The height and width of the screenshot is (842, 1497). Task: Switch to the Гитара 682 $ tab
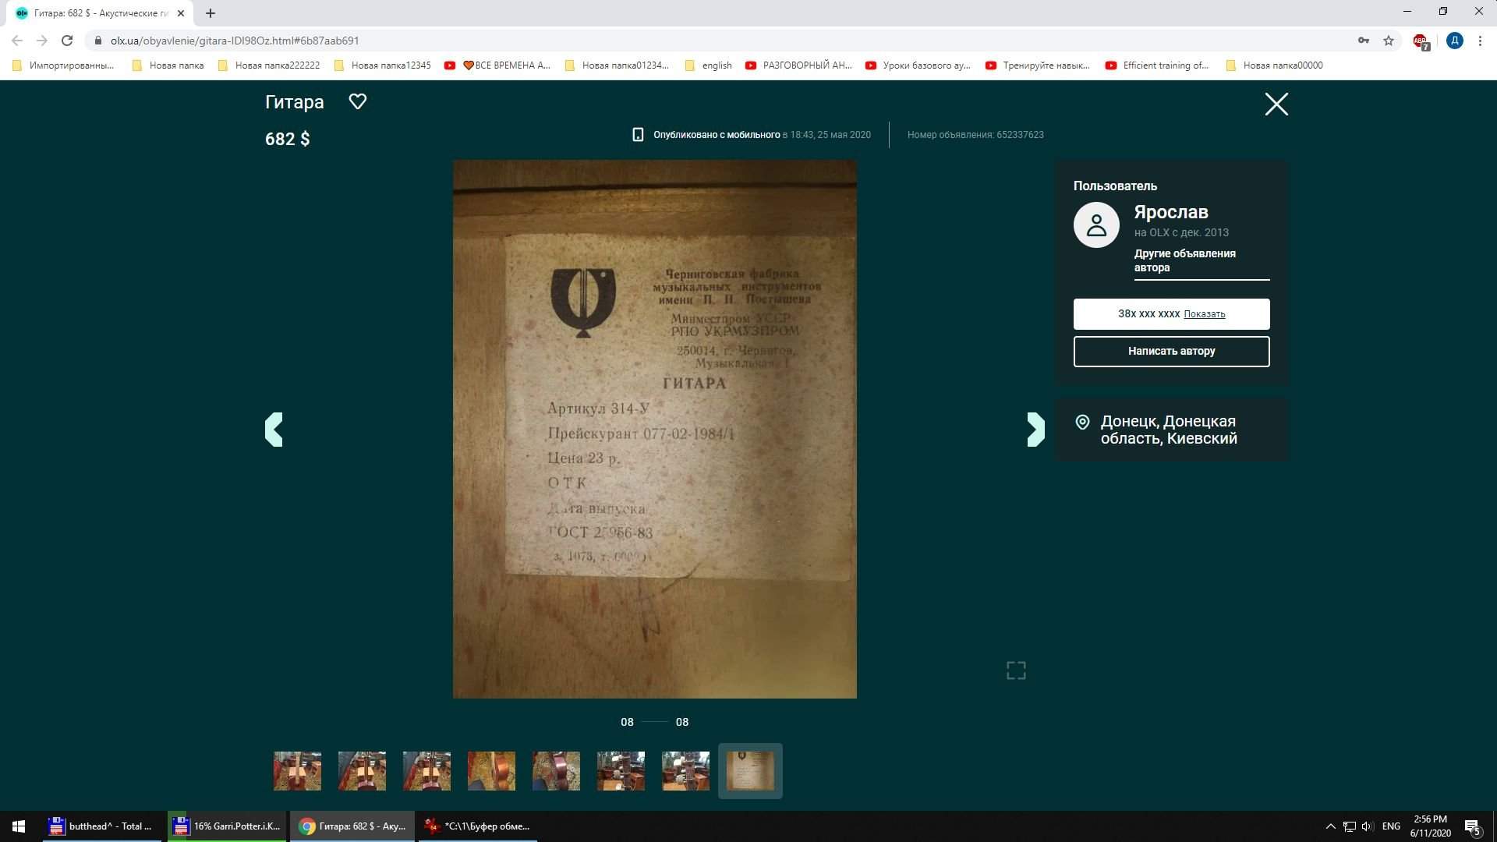101,13
